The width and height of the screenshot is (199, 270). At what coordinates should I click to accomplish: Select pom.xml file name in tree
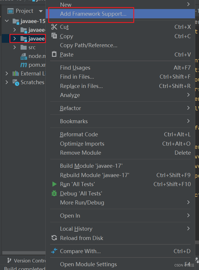coord(37,65)
